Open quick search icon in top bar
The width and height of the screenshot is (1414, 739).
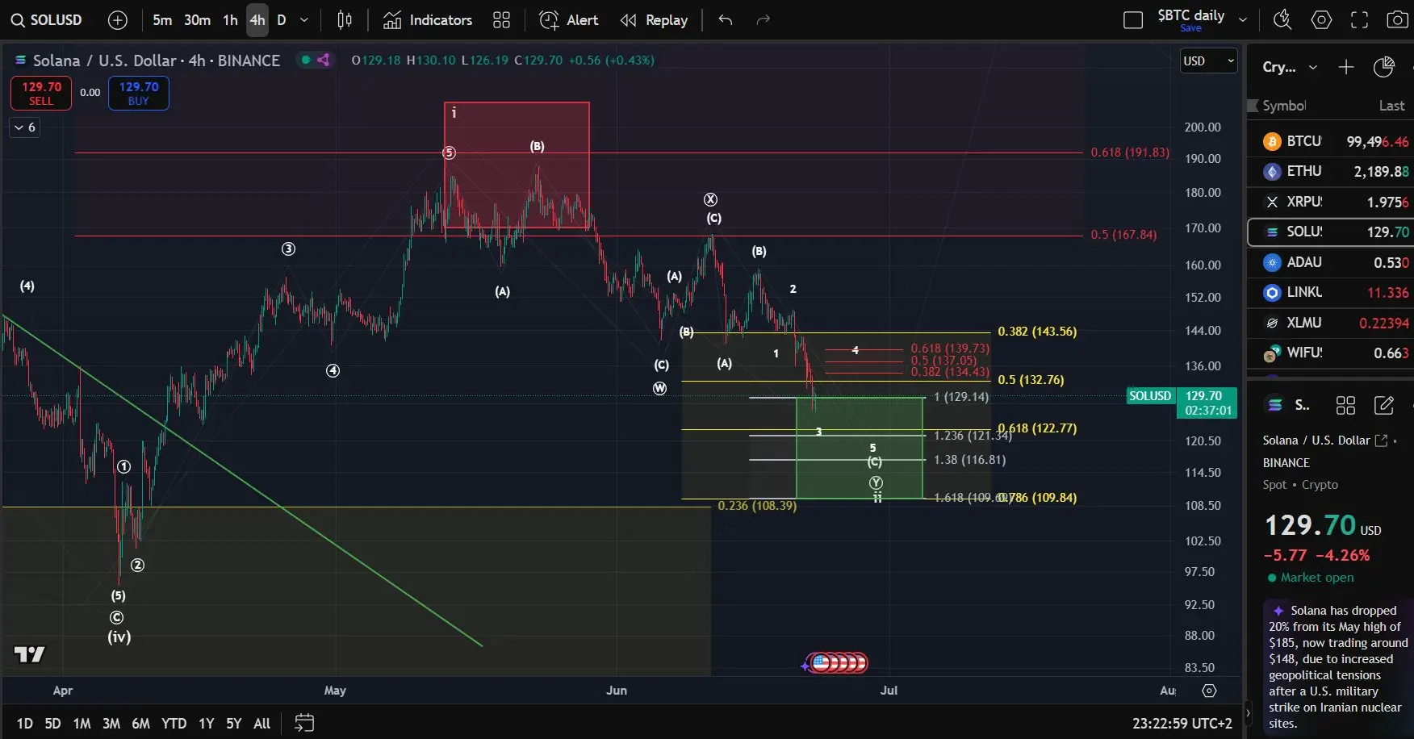coord(1282,20)
